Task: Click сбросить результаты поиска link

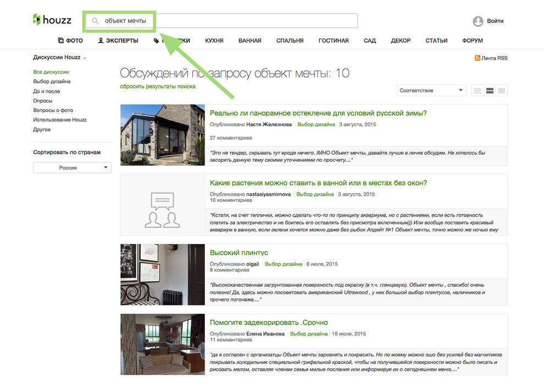Action: point(157,87)
